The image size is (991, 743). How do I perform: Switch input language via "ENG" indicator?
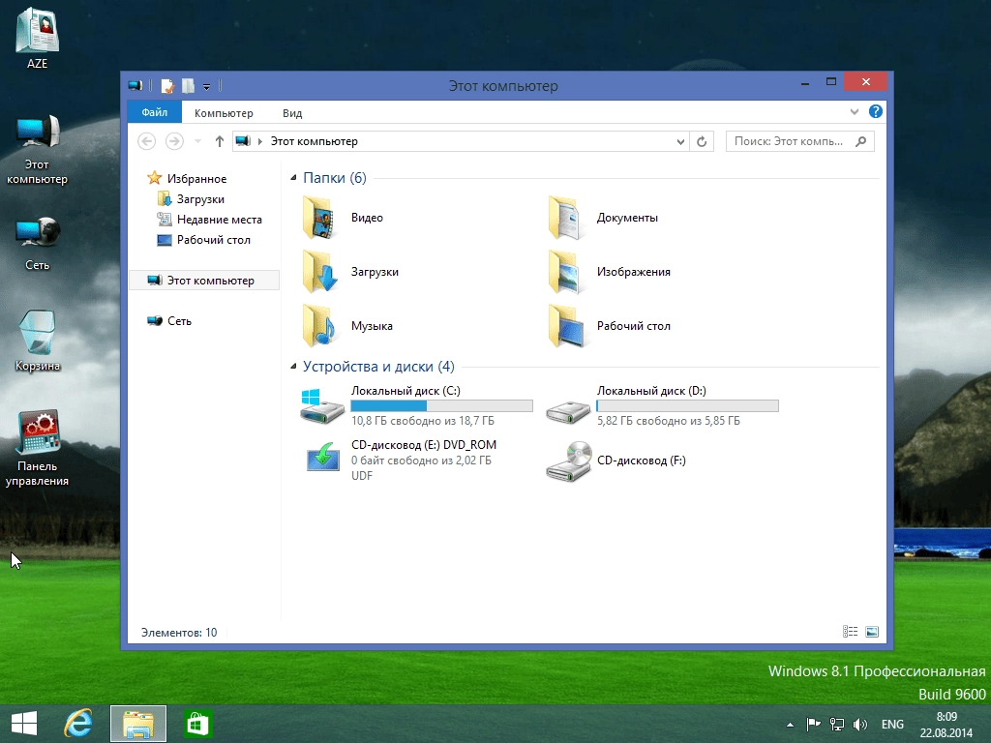(x=892, y=724)
